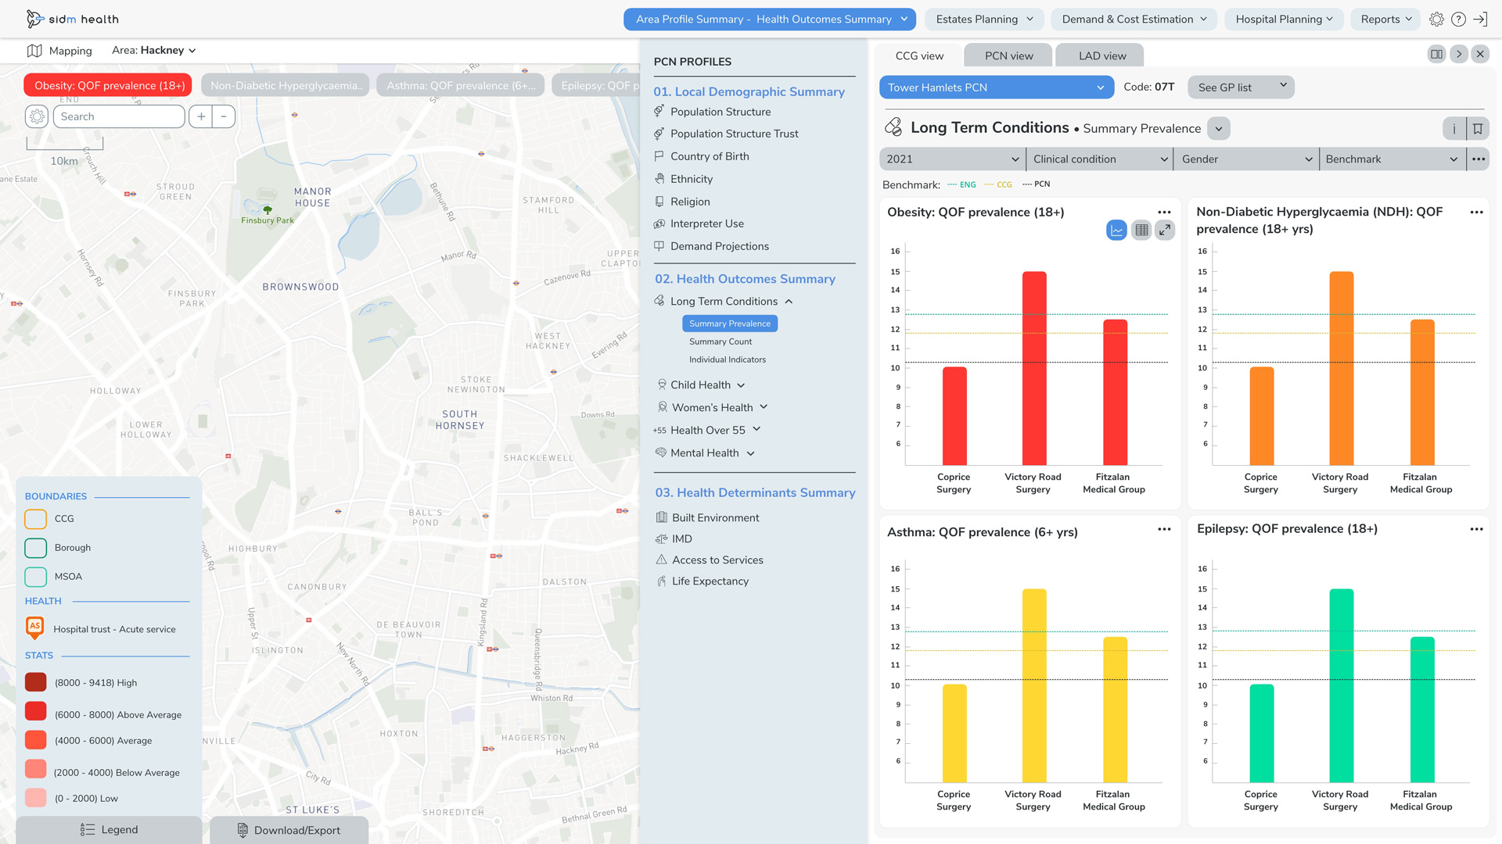Click the bookmark icon for Long Term Conditions
This screenshot has height=844, width=1502.
pyautogui.click(x=1478, y=129)
